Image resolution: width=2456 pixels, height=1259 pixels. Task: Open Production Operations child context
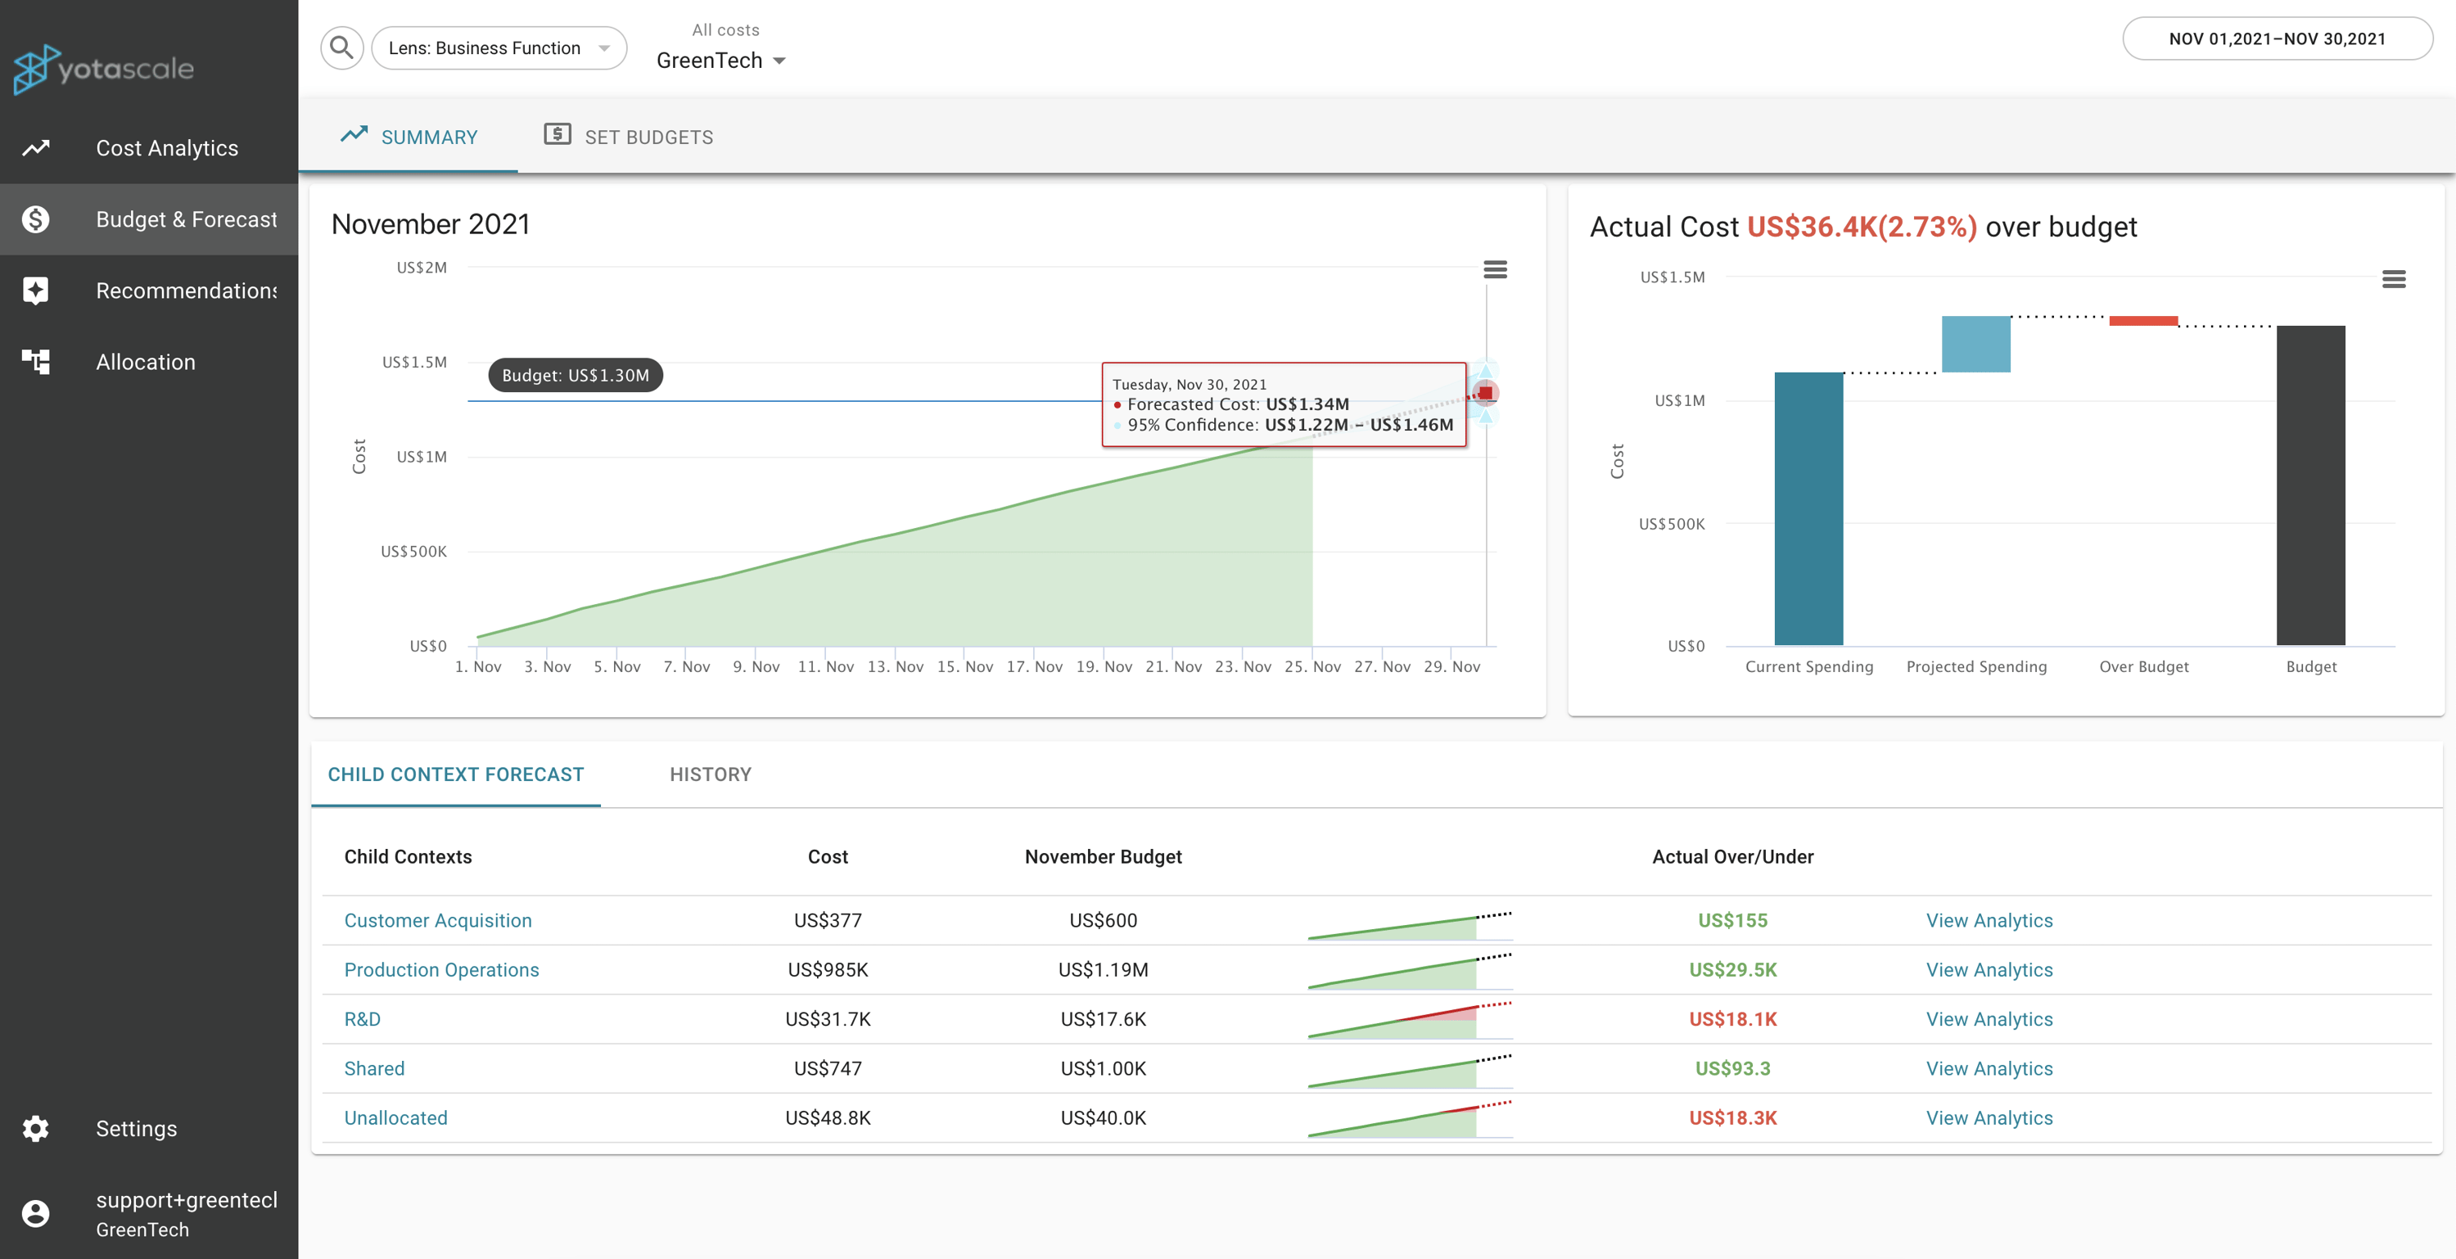tap(441, 969)
